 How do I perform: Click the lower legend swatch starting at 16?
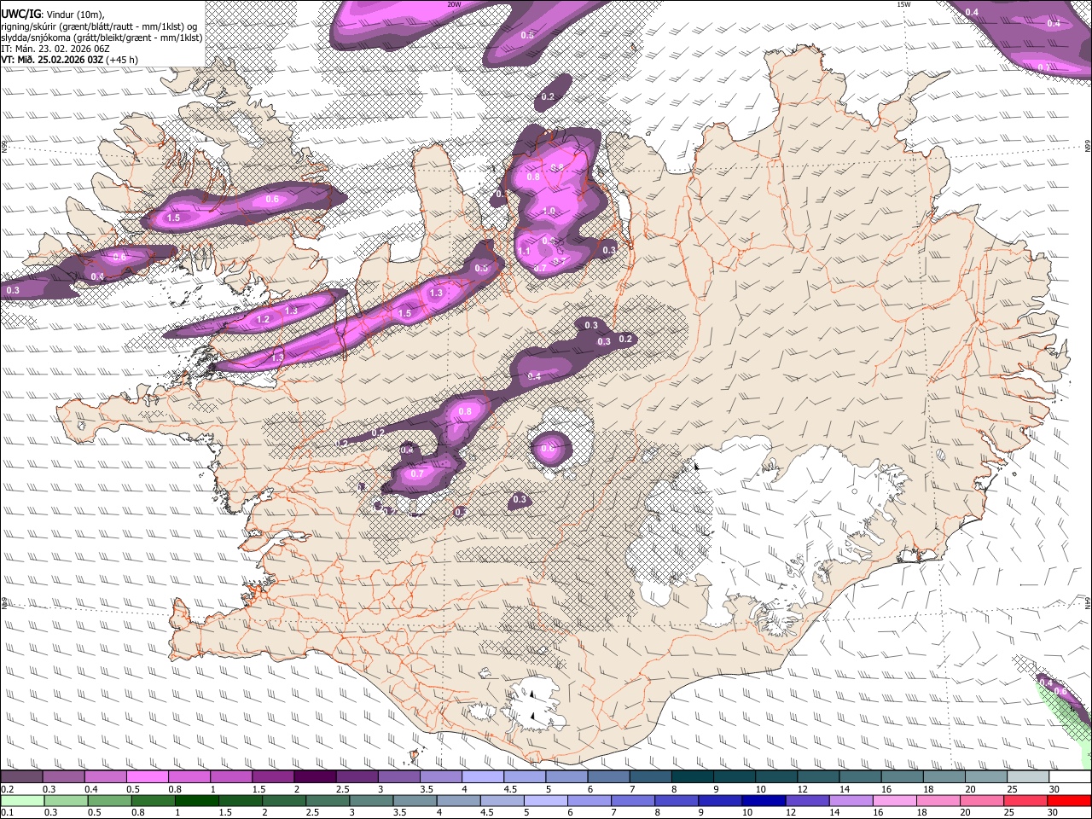(x=893, y=800)
